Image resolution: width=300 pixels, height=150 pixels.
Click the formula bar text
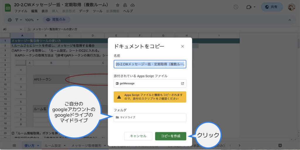tap(55, 29)
